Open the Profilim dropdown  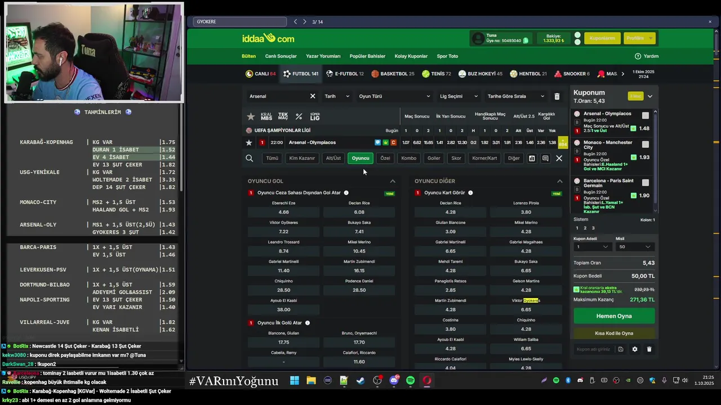[x=640, y=38]
